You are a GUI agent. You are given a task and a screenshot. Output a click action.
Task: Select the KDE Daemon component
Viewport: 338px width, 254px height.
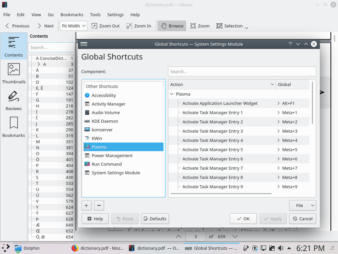pos(123,121)
